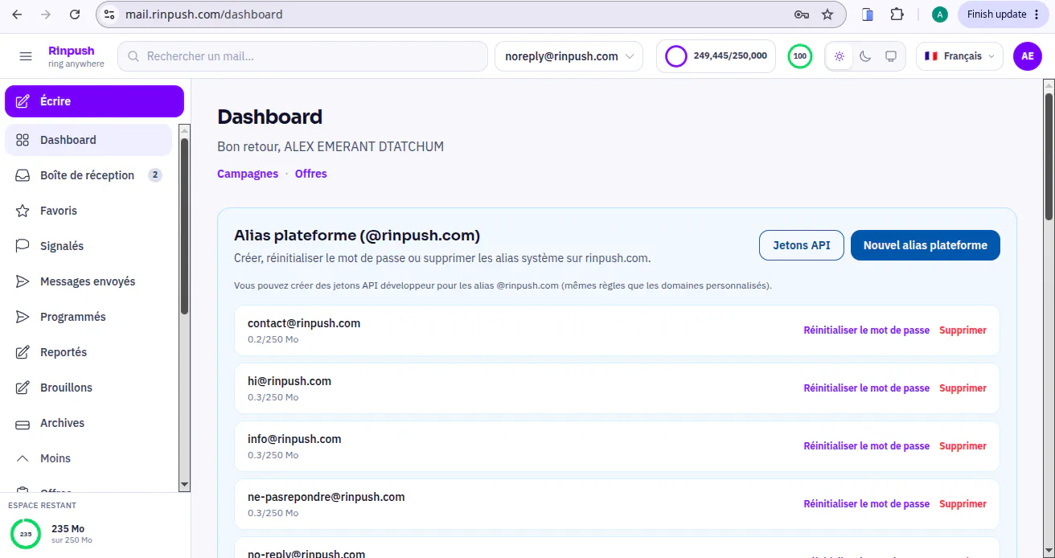This screenshot has height=558, width=1055.
Task: Delete the info@rinpush.com alias
Action: click(963, 446)
